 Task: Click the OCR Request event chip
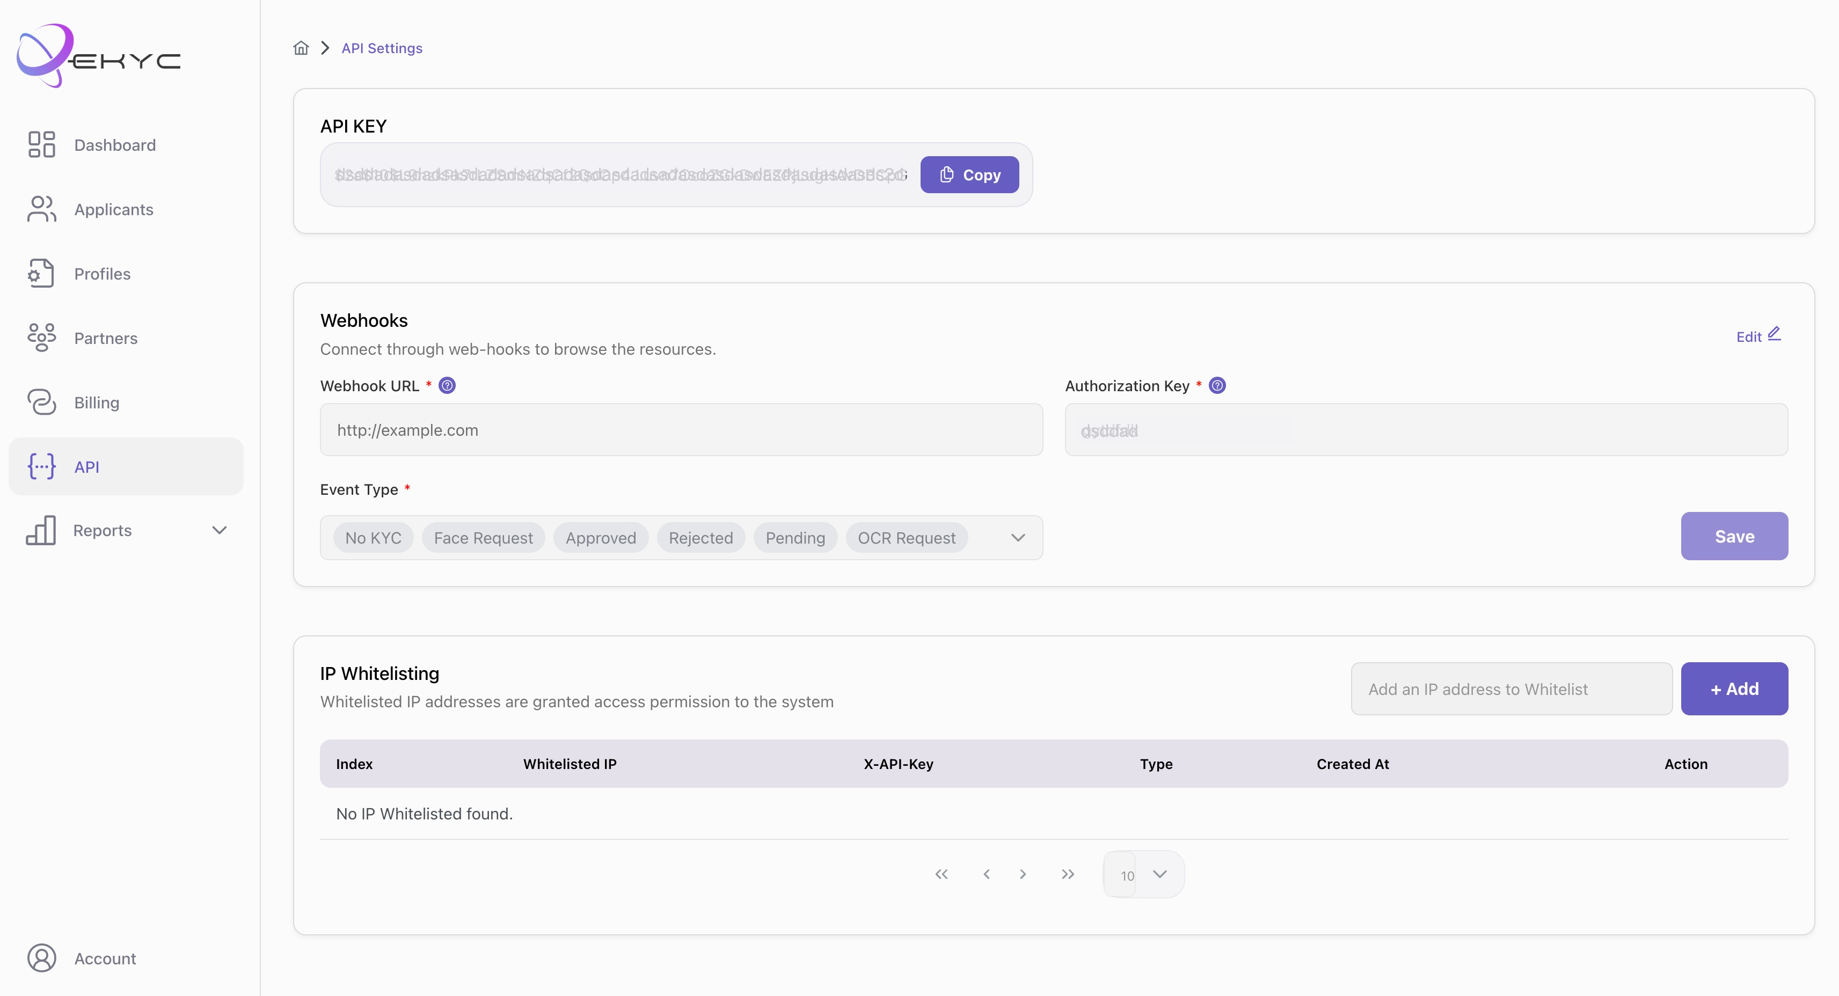[907, 537]
